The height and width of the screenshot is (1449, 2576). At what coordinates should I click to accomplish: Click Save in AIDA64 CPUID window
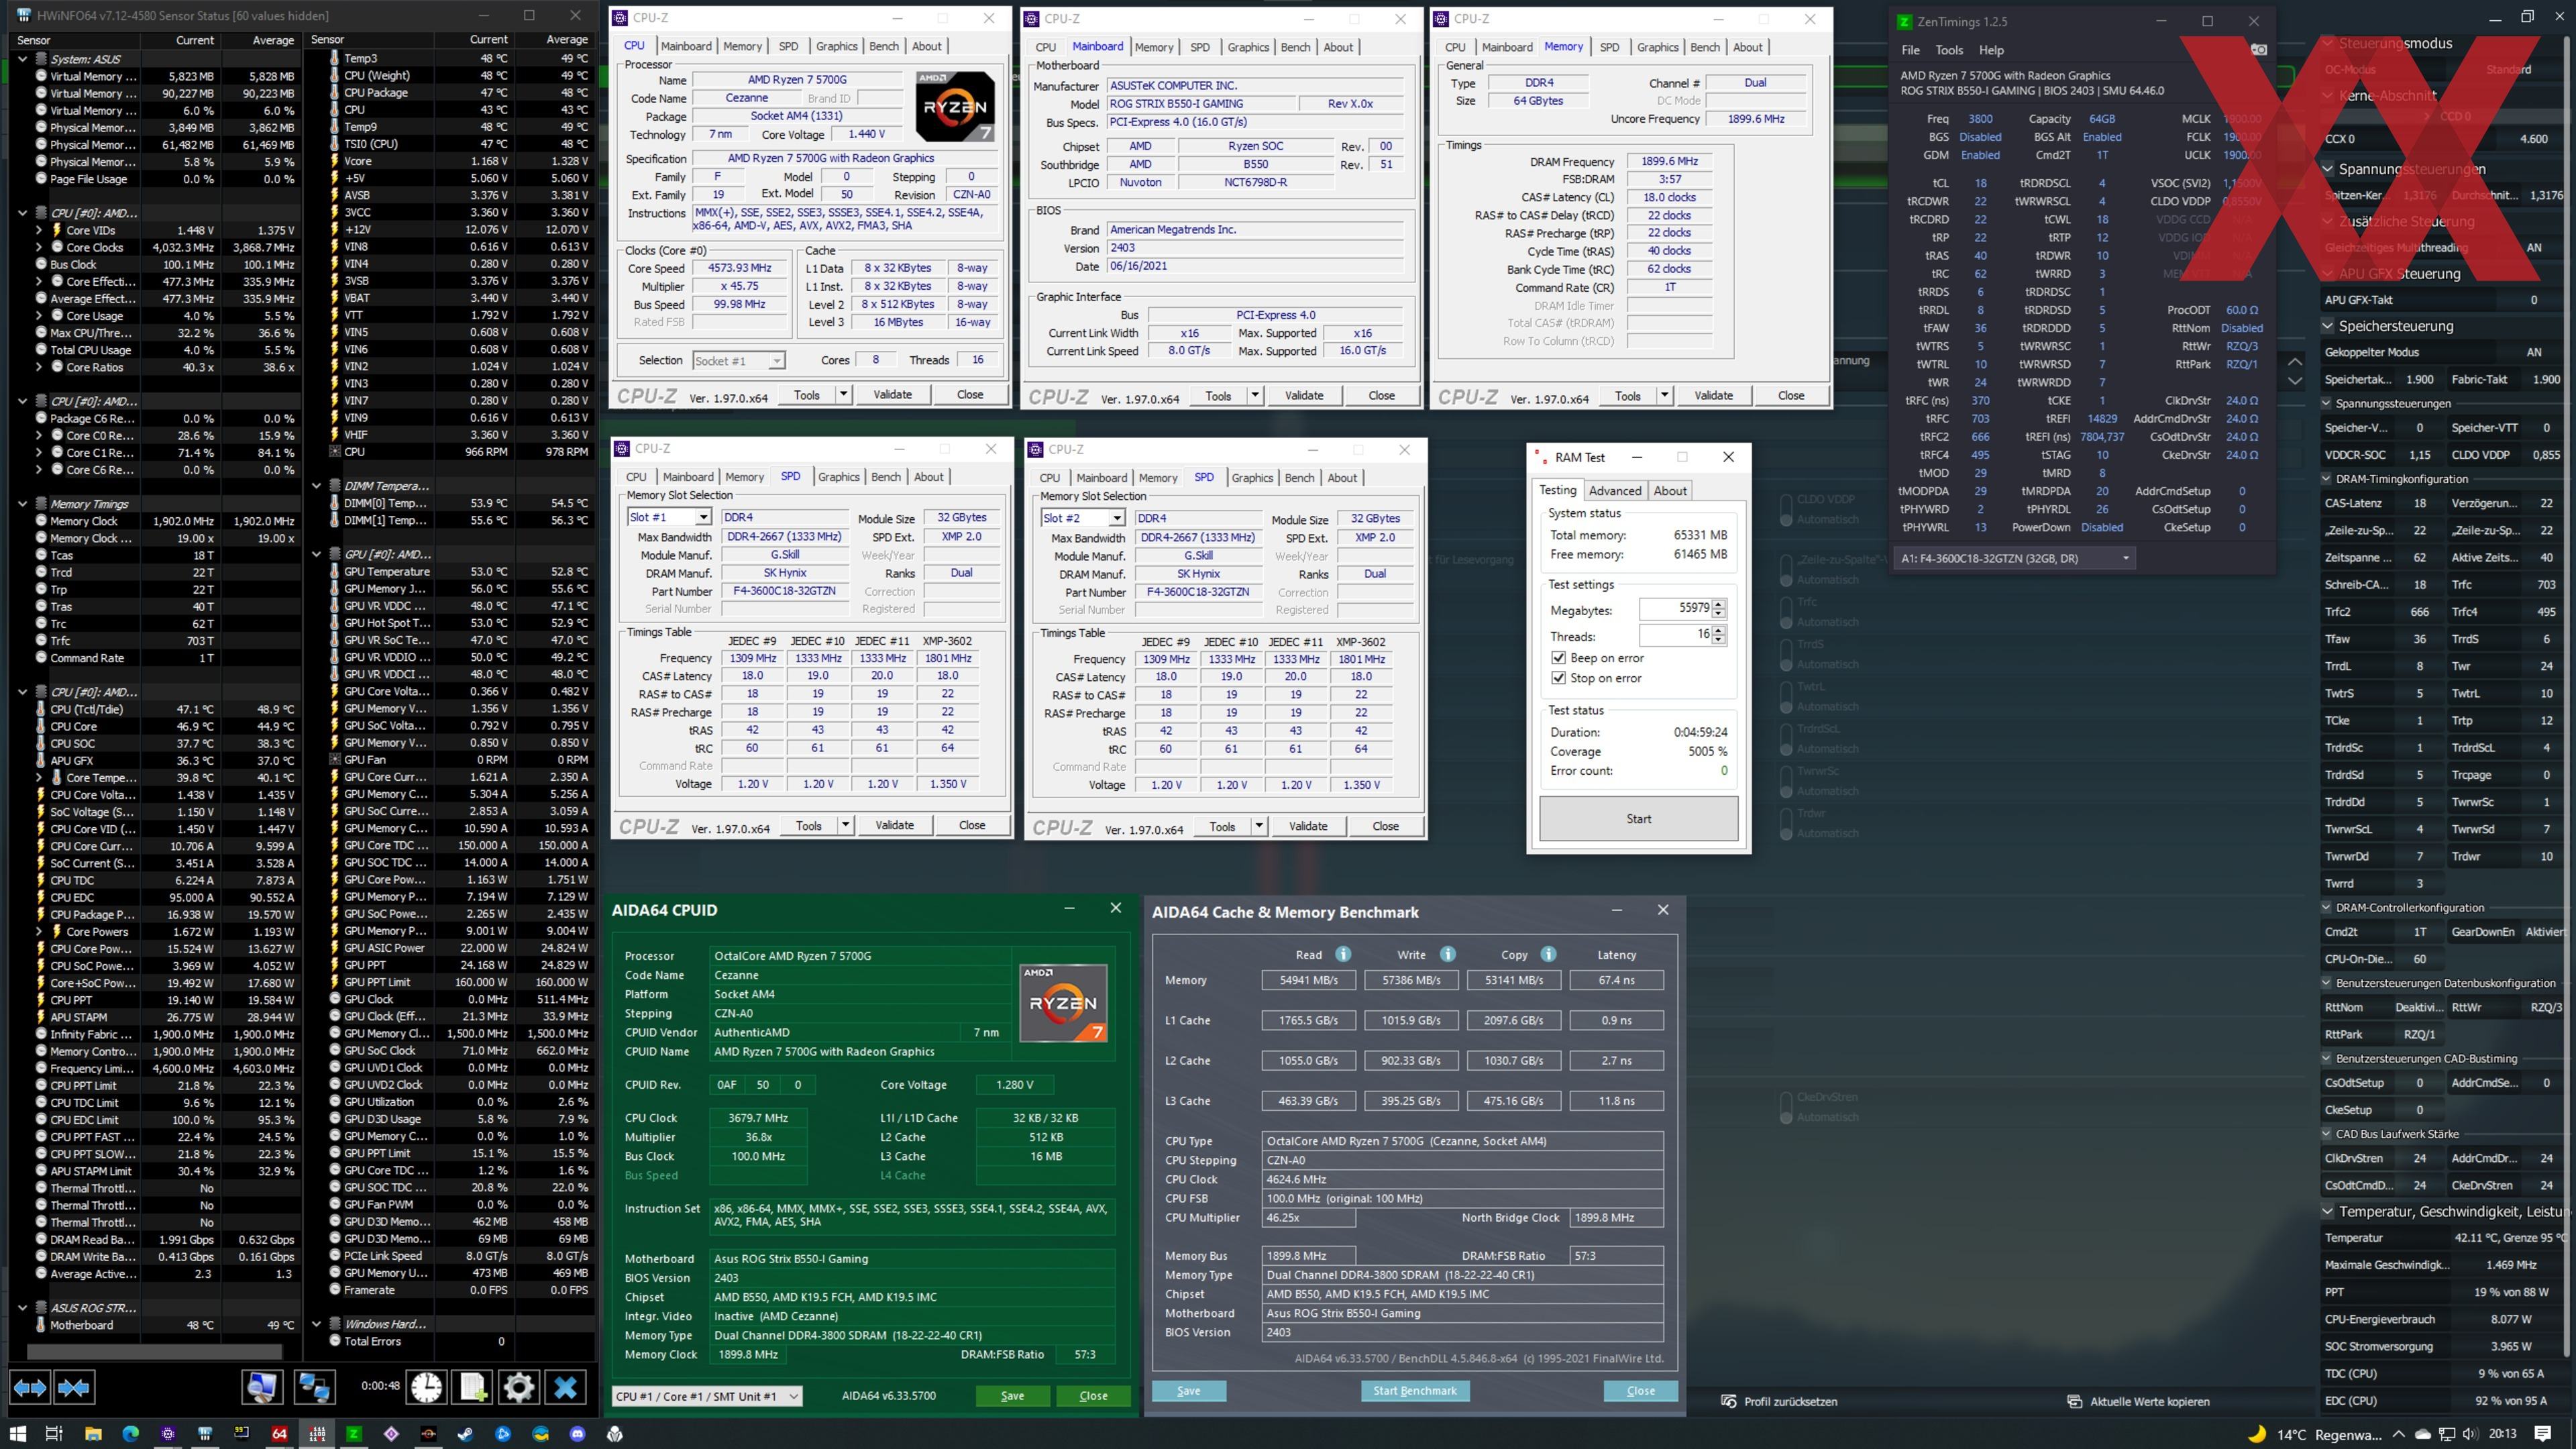1012,1396
